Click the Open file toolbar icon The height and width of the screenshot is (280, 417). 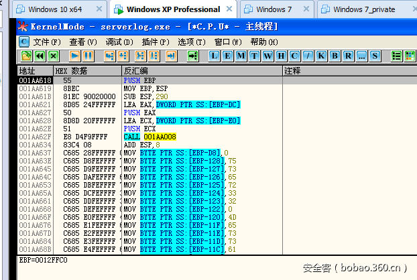(x=25, y=56)
